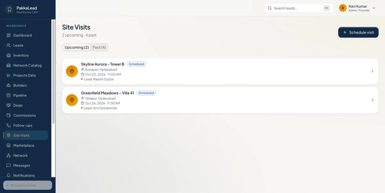Click the Messages chat bubble icon
Screen dimensions: 385x193
coord(9,165)
